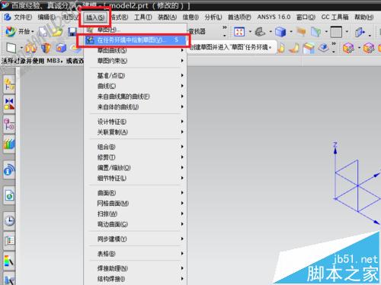Expand the 曲线(C) submenu
The height and width of the screenshot is (285, 381).
point(136,86)
